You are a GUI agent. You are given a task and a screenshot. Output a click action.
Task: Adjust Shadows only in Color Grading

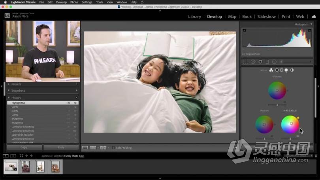click(277, 70)
